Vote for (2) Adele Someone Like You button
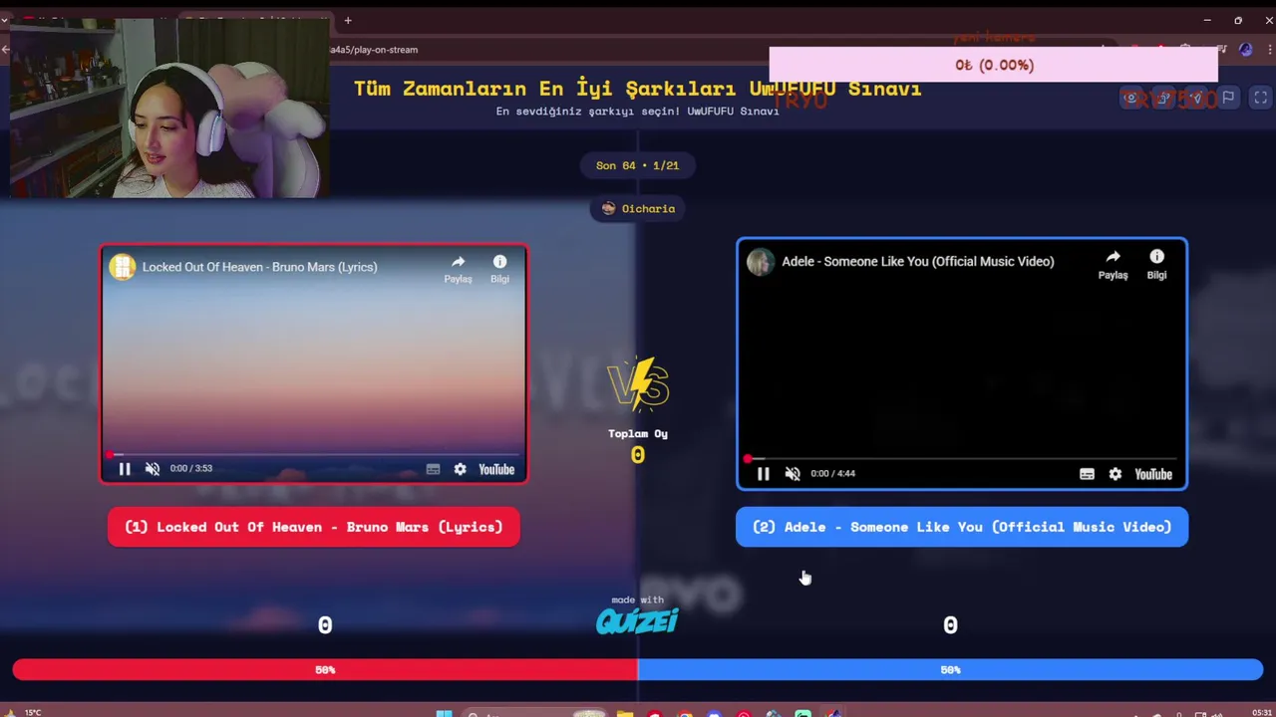The width and height of the screenshot is (1276, 717). pyautogui.click(x=962, y=527)
